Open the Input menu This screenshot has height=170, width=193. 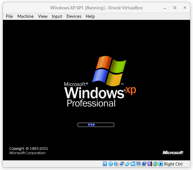[x=57, y=16]
